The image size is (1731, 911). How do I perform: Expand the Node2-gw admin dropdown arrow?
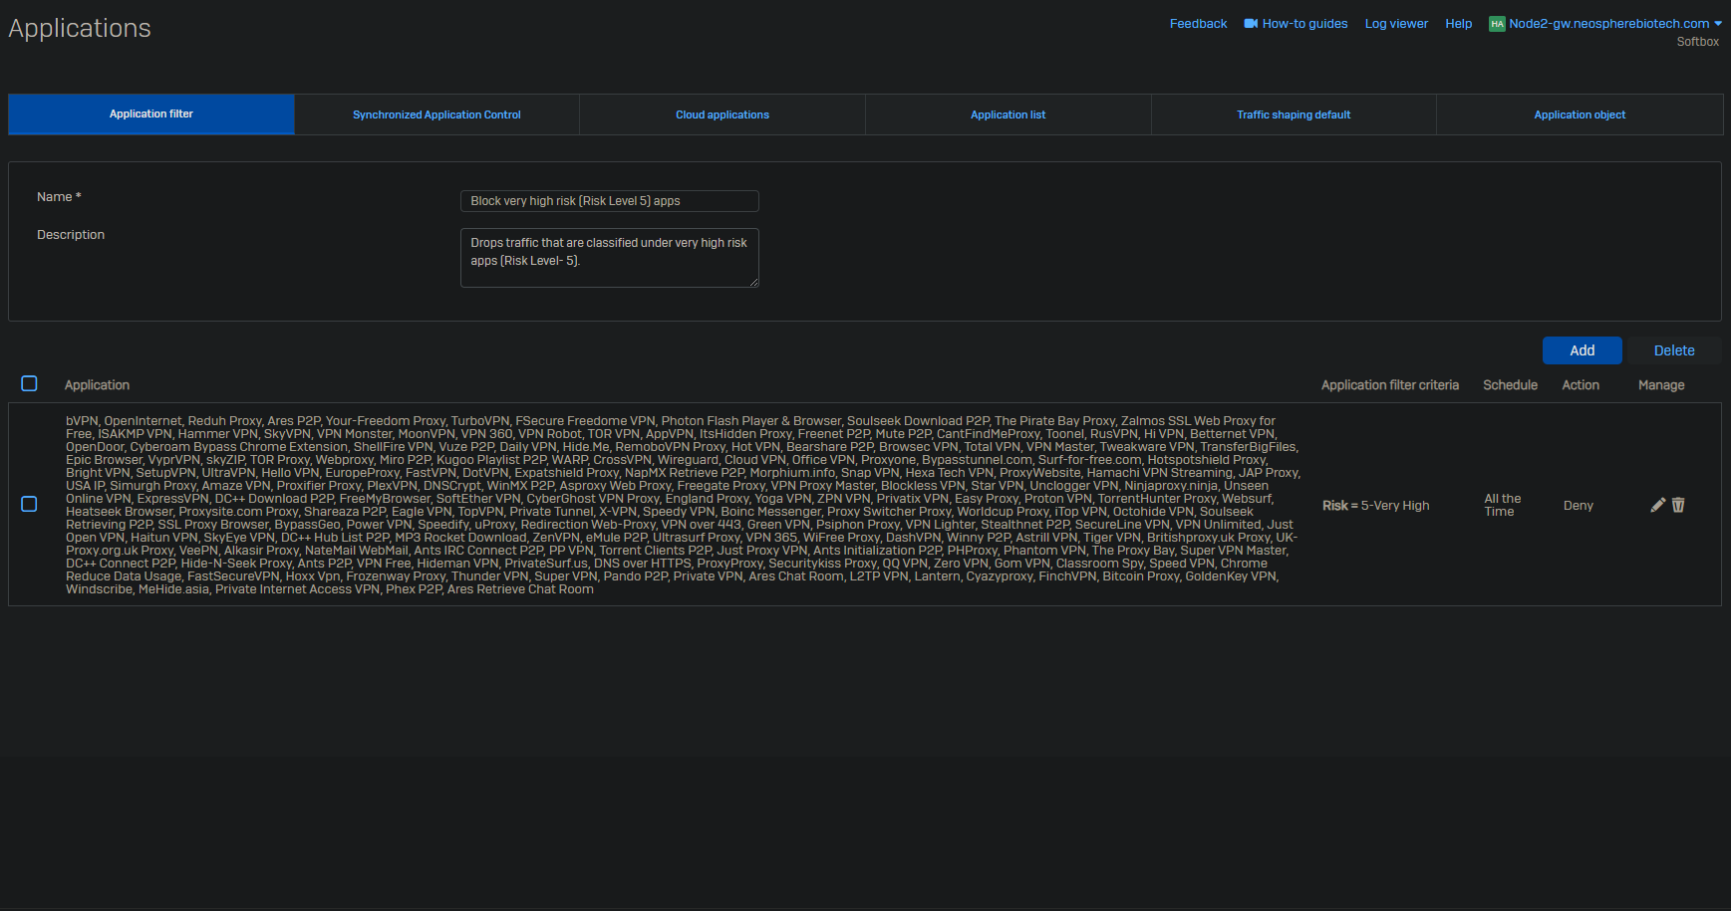tap(1718, 24)
